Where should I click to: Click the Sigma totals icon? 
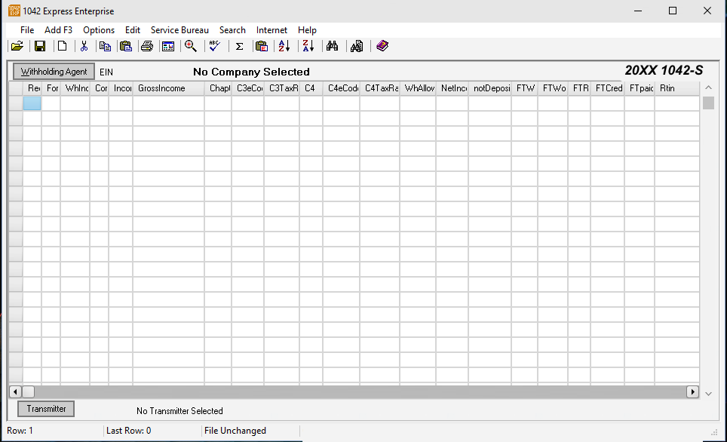(239, 46)
